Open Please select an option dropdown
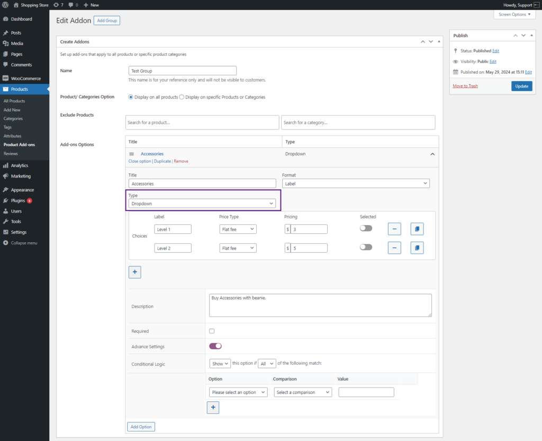The height and width of the screenshot is (441, 542). 238,392
